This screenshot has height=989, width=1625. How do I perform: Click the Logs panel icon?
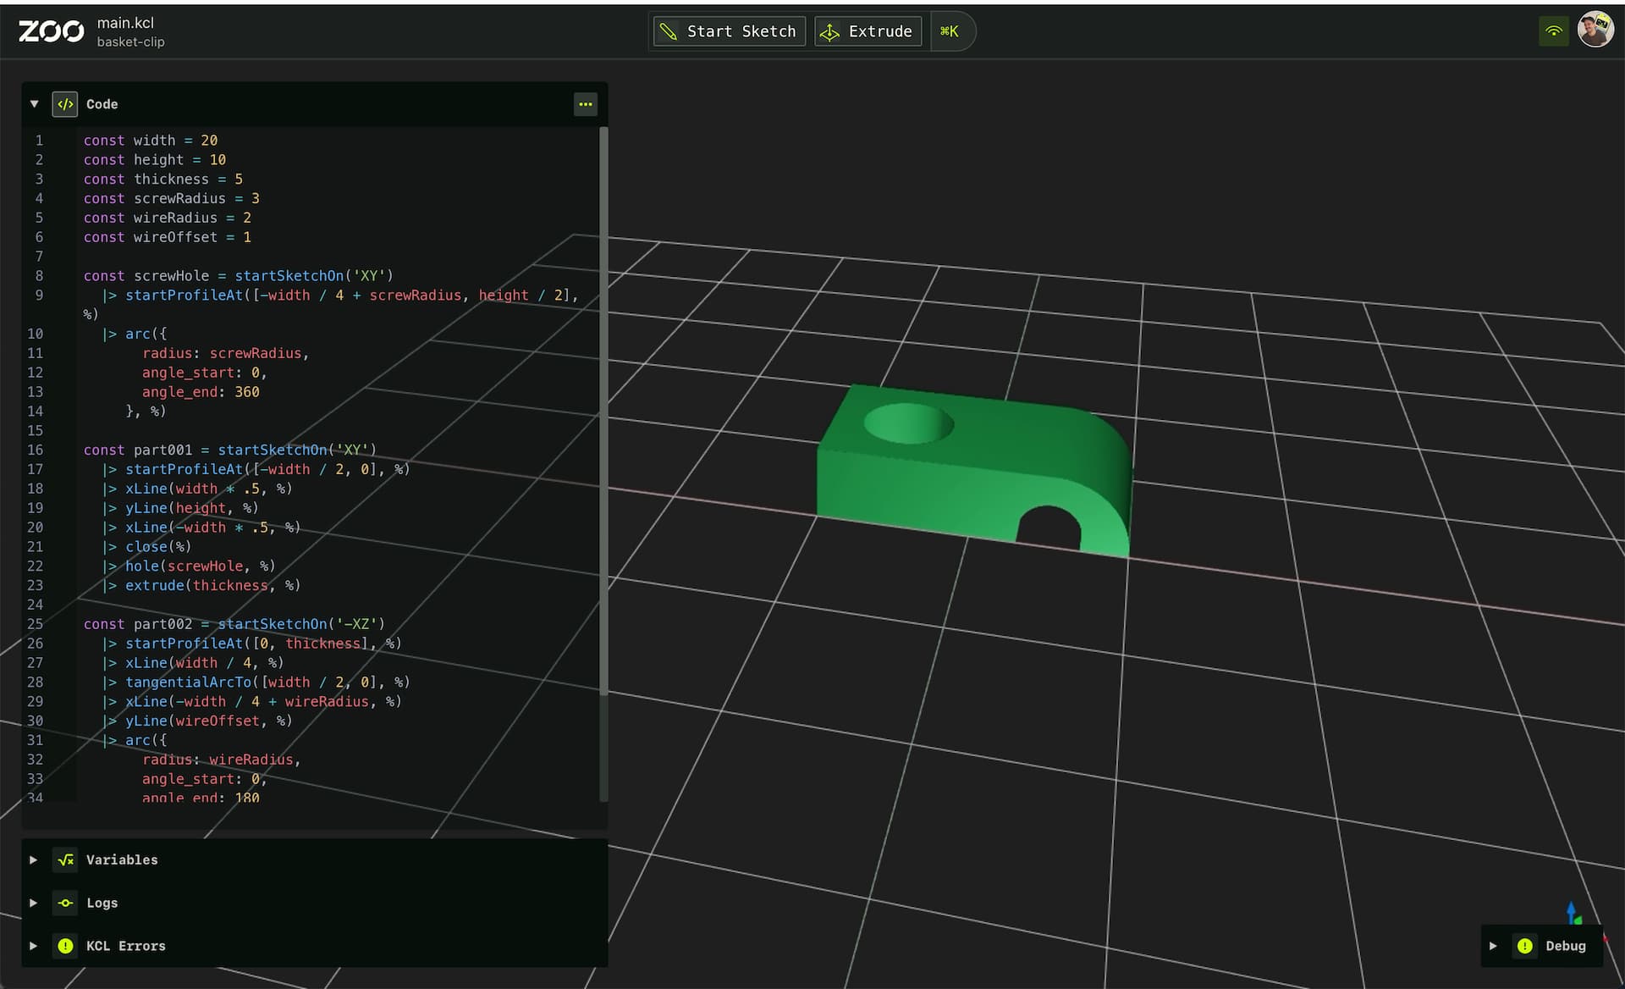point(65,903)
